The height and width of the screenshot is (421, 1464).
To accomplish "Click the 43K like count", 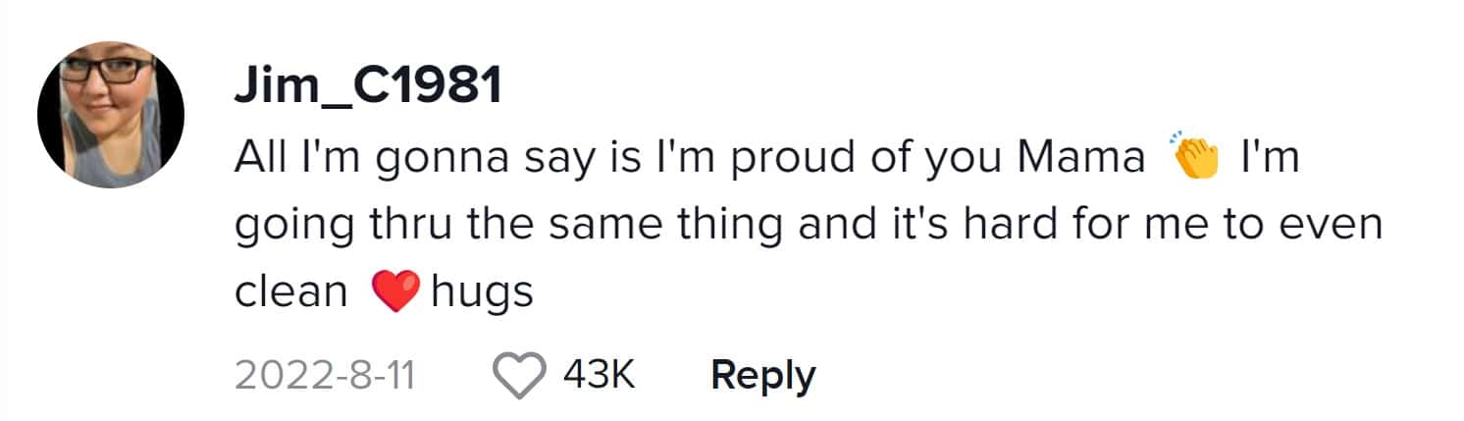I will [x=600, y=376].
